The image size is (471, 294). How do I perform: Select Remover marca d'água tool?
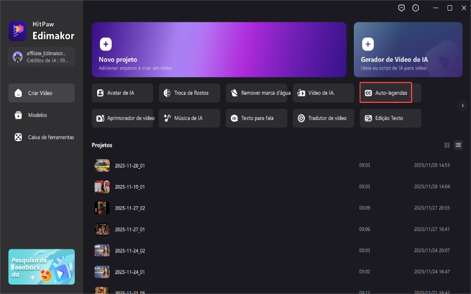coord(256,93)
